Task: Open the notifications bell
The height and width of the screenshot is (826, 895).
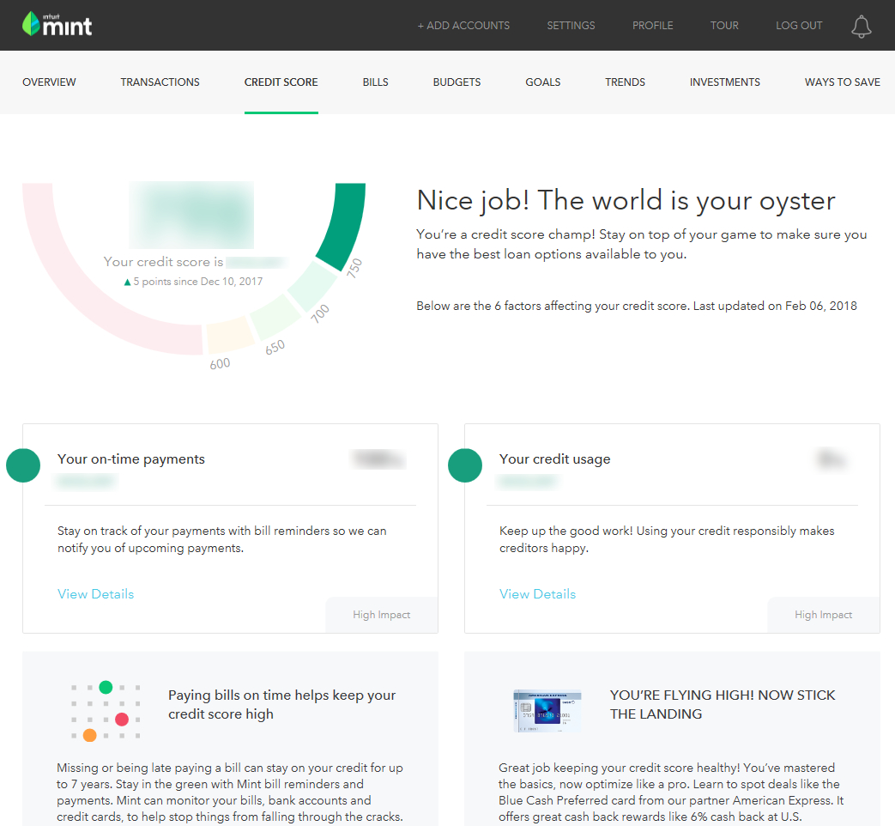Action: 862,27
